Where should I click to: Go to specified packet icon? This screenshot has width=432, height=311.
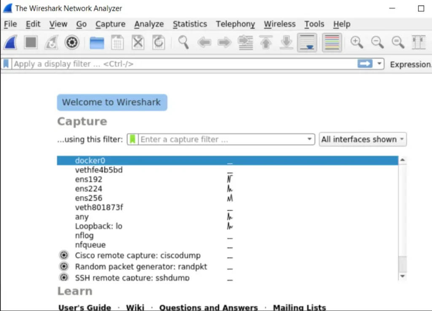coord(245,43)
